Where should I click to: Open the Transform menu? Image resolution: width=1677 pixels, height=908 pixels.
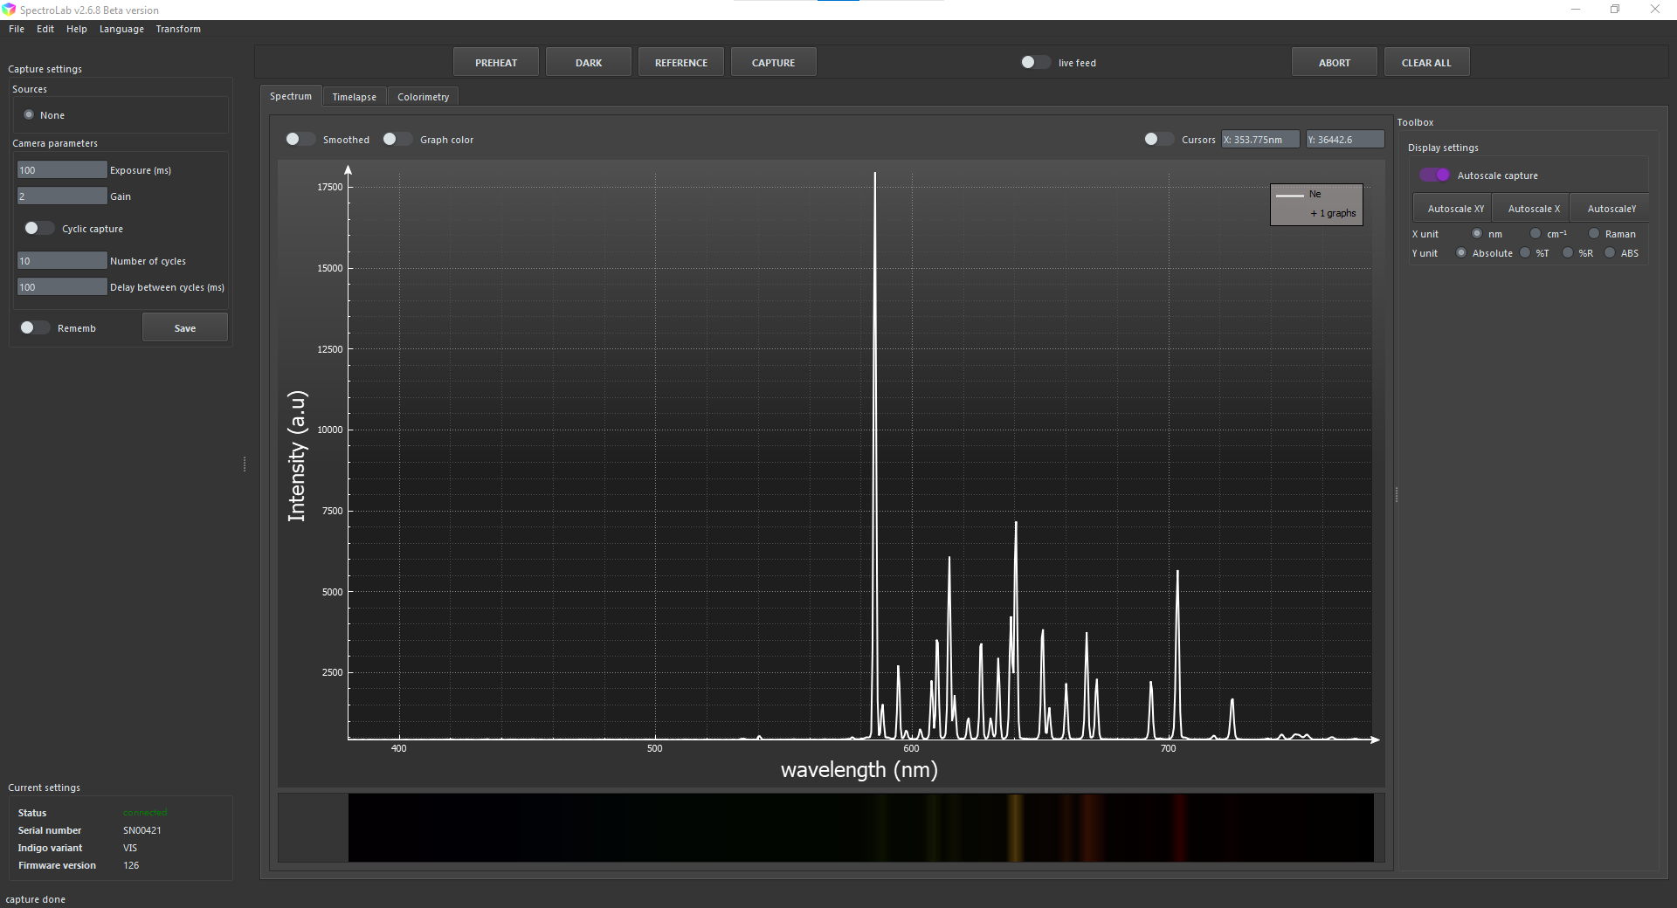tap(178, 29)
